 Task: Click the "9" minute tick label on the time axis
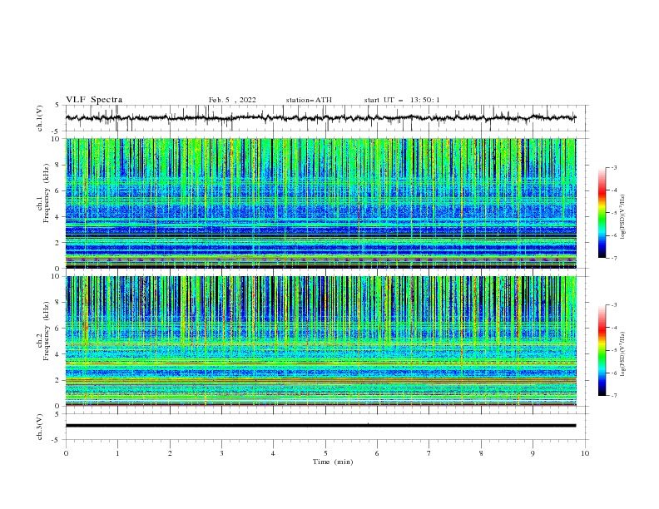[533, 453]
